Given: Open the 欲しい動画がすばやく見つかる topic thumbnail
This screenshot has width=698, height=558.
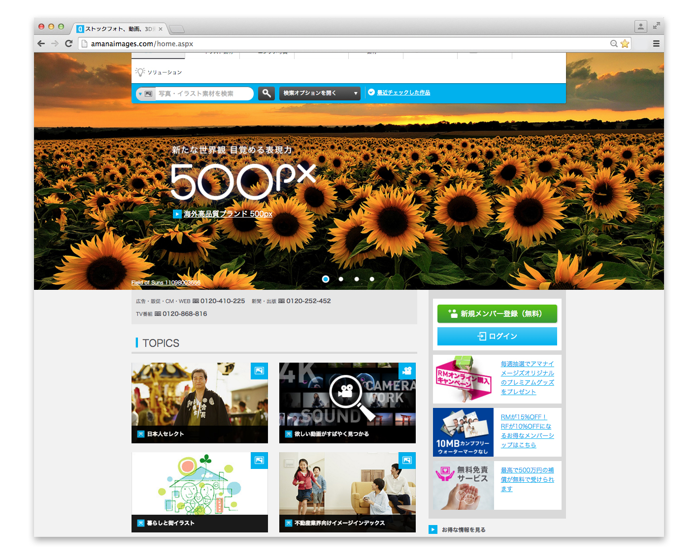Looking at the screenshot, I should 347,403.
